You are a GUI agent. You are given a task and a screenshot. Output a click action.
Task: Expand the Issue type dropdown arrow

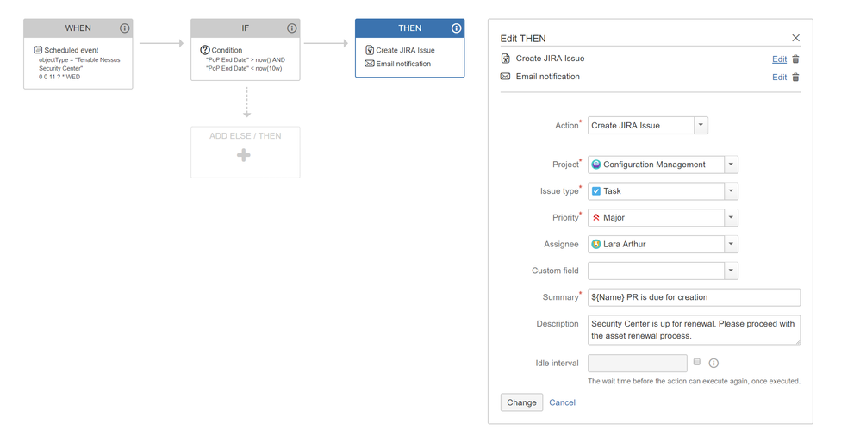point(731,190)
